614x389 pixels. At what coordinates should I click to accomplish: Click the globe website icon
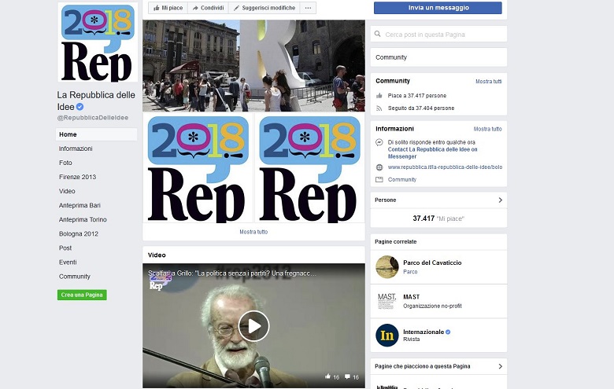pyautogui.click(x=379, y=167)
